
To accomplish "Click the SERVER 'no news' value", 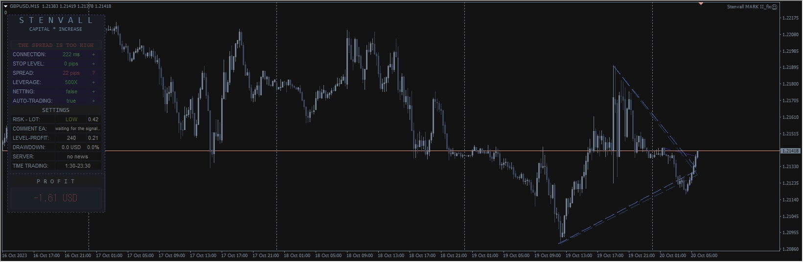I will 77,156.
